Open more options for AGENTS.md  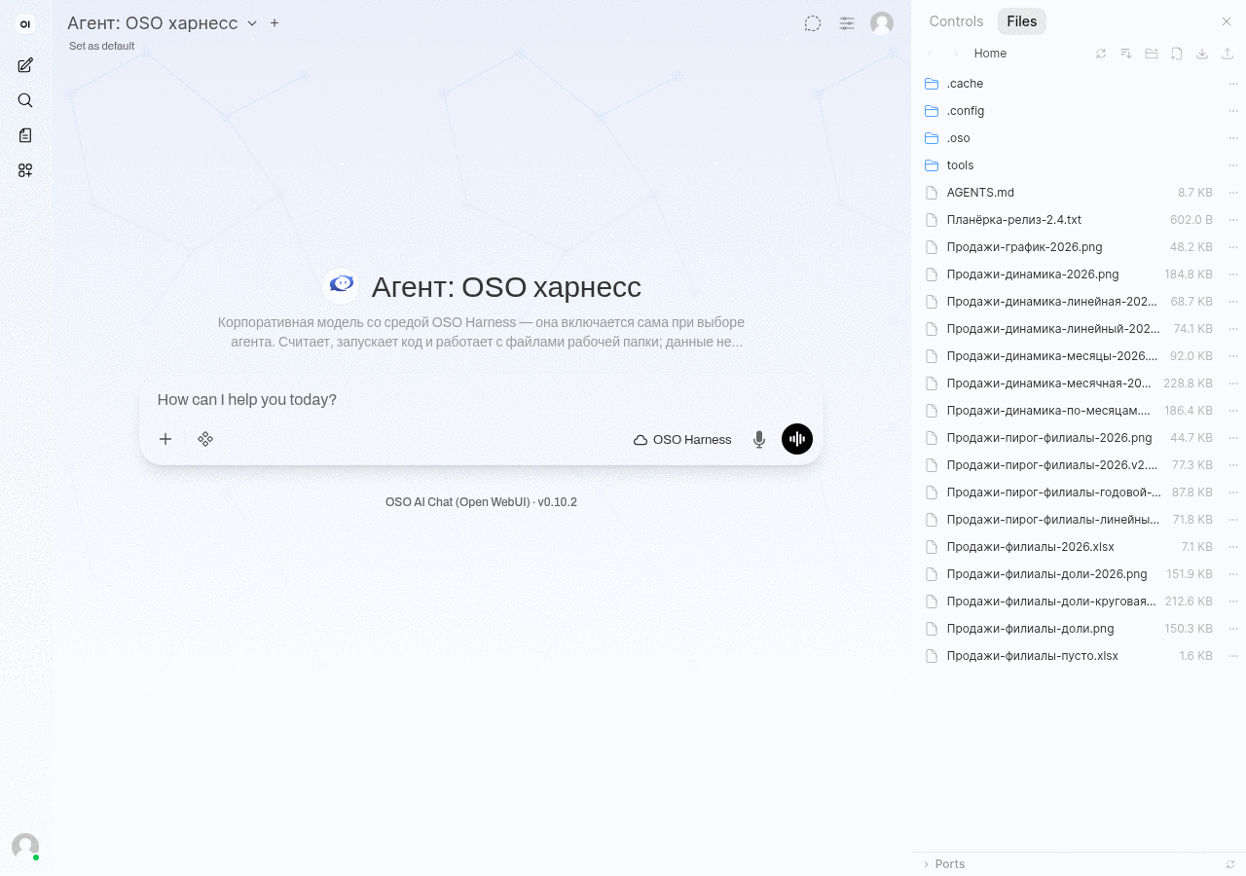tap(1233, 193)
